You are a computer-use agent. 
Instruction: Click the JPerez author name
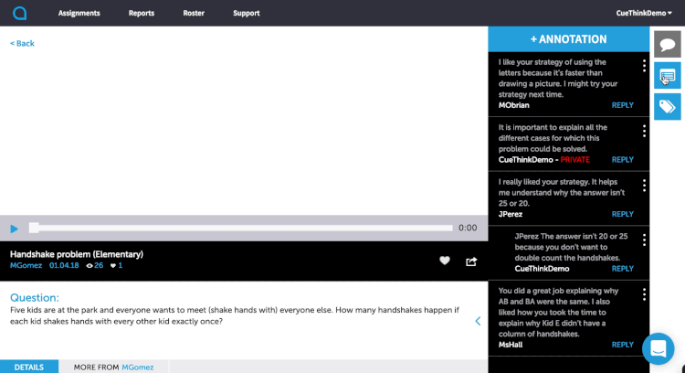[x=511, y=214]
